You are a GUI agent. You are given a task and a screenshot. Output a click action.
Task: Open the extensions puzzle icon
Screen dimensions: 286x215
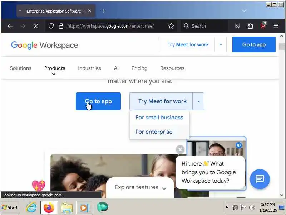[250, 26]
